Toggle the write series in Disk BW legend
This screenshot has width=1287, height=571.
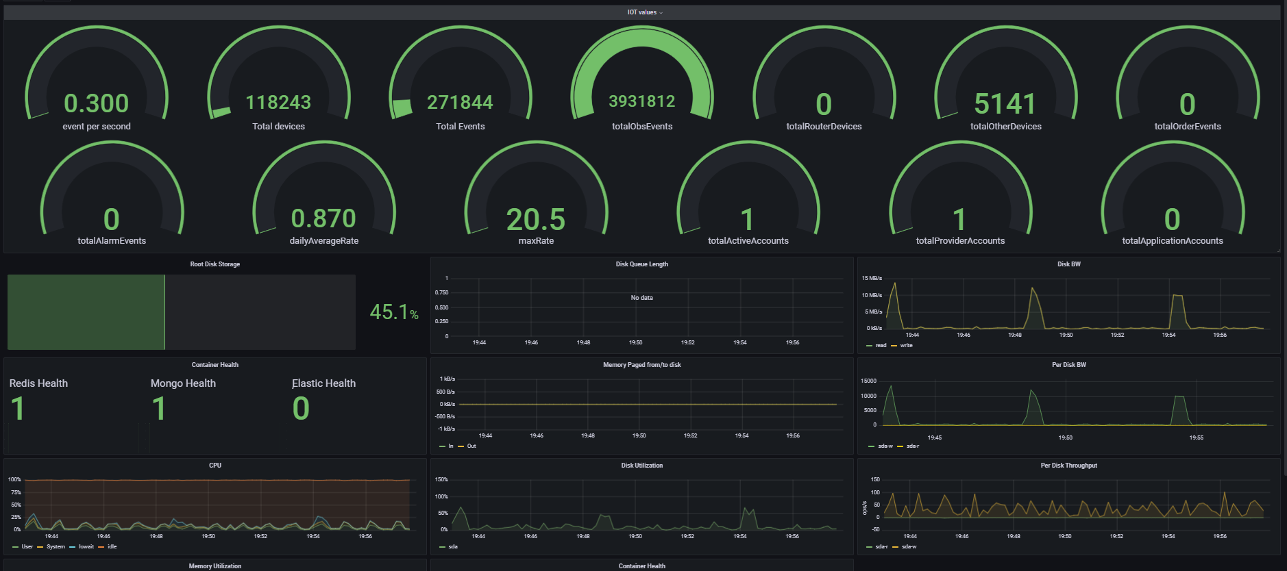[x=906, y=346]
